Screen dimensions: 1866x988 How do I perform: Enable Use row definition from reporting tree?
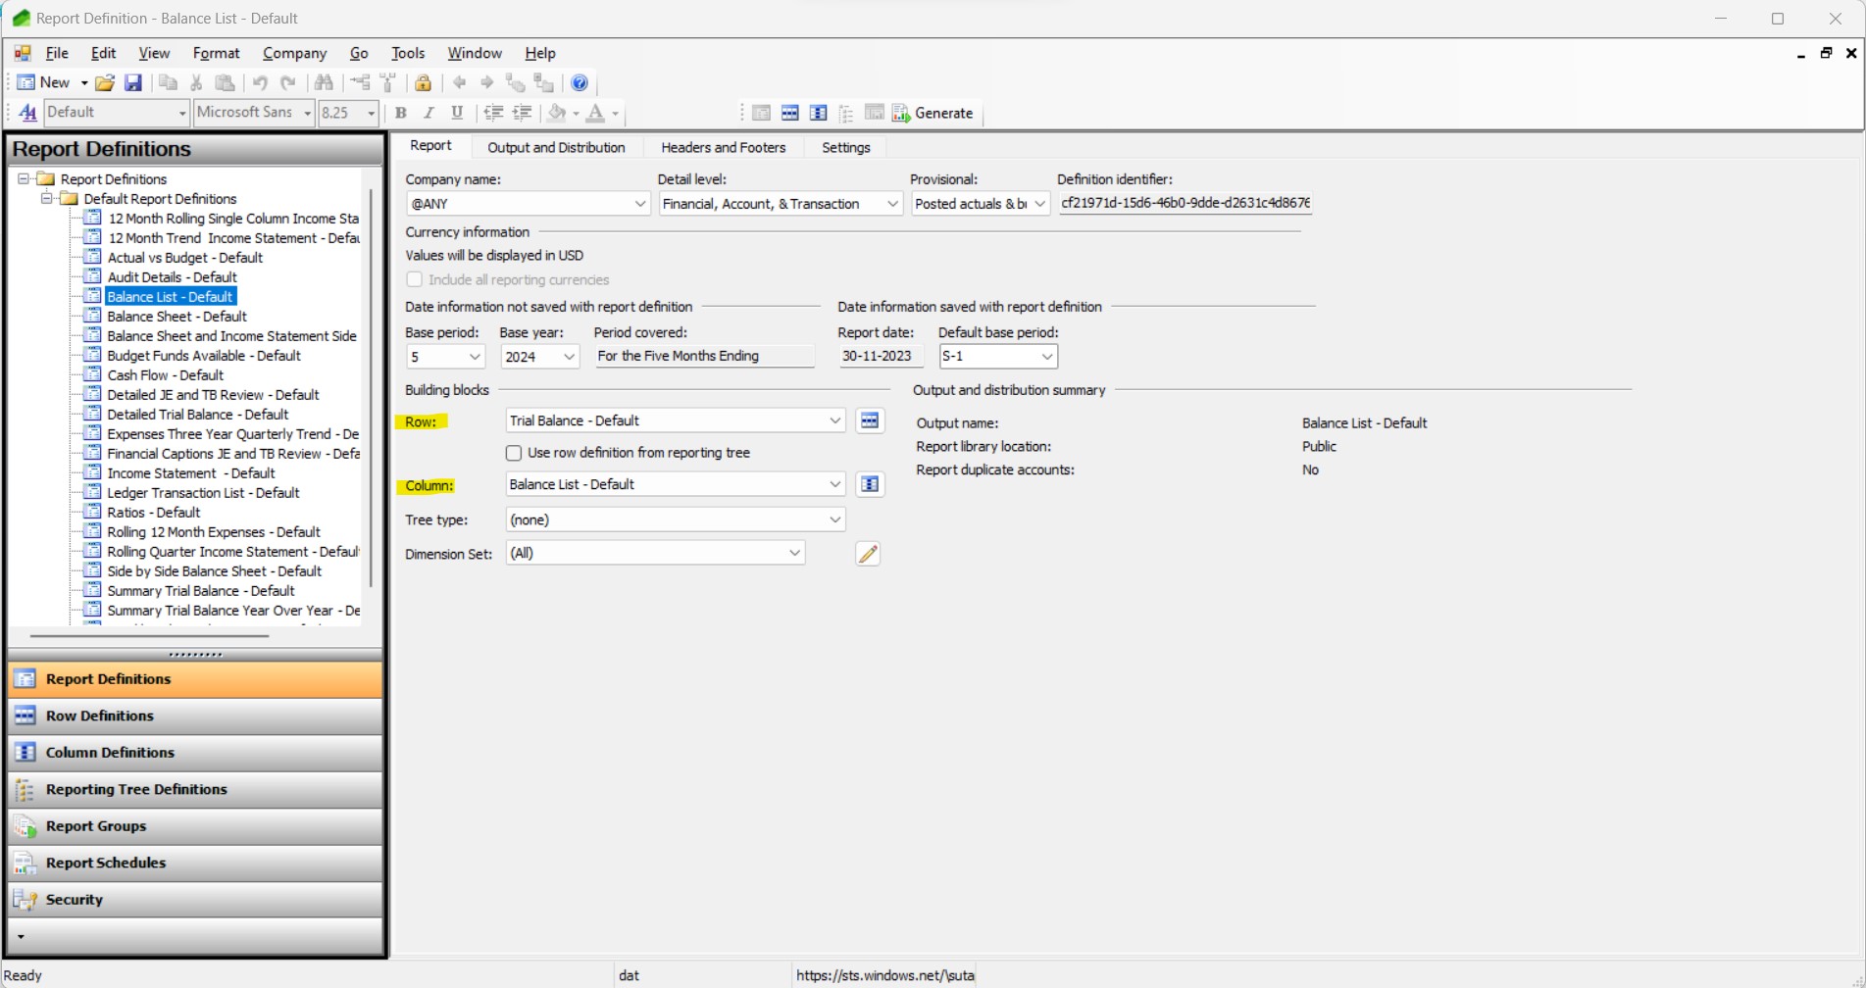click(x=513, y=452)
